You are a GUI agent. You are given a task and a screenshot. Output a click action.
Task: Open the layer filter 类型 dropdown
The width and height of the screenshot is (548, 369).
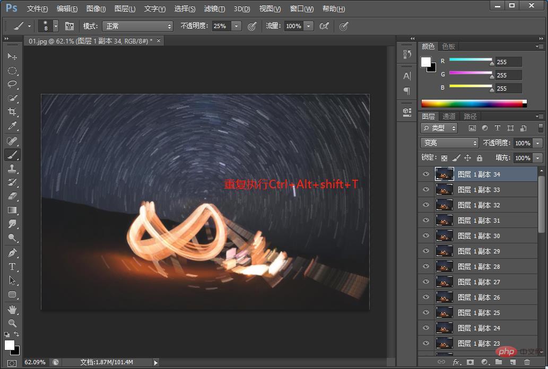439,128
